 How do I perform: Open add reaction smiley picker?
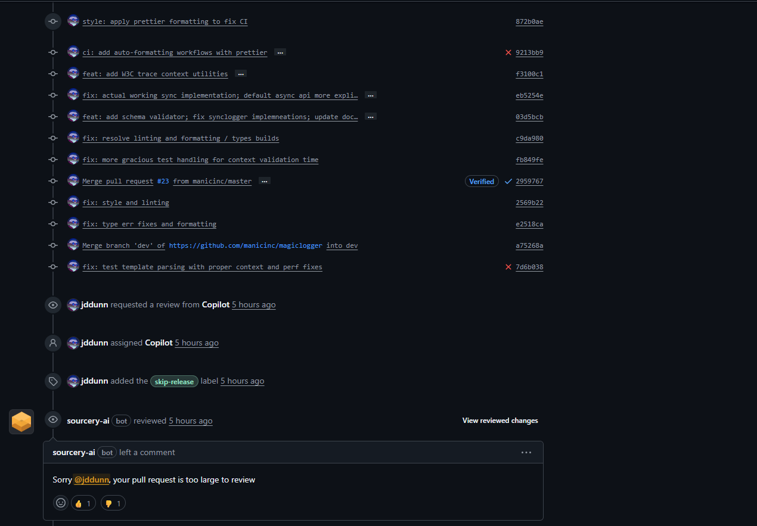(x=61, y=503)
